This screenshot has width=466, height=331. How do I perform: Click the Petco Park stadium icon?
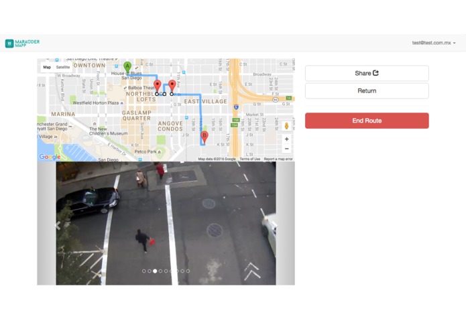160,152
